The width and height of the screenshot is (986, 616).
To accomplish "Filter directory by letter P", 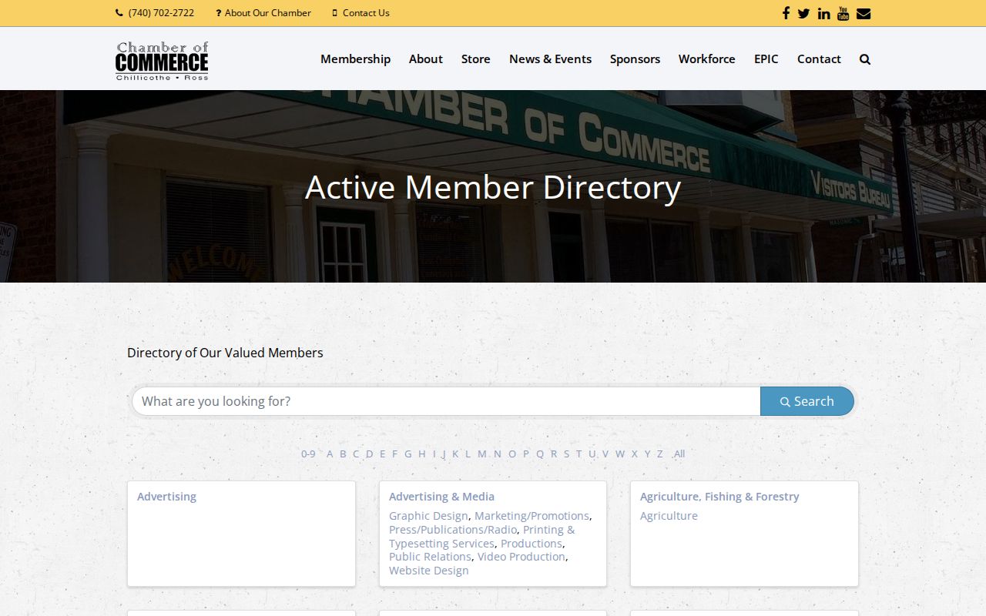I will click(526, 454).
